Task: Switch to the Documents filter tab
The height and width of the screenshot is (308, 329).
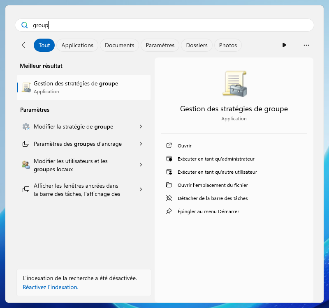Action: pos(119,45)
